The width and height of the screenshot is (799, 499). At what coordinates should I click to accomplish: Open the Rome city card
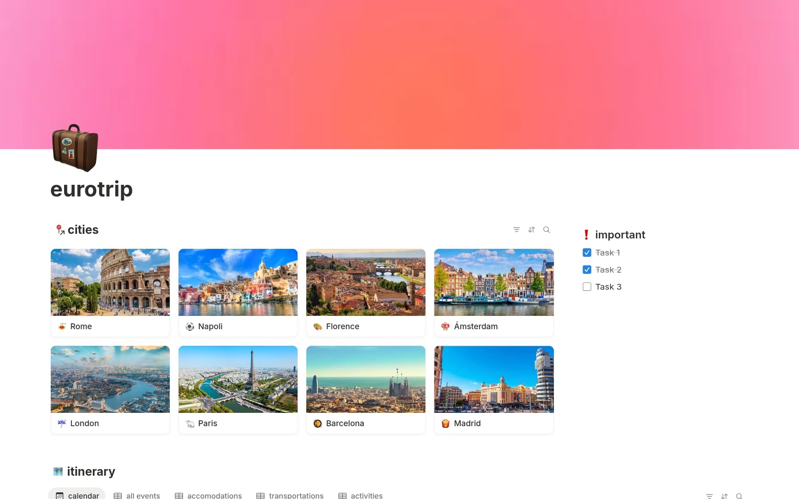110,291
